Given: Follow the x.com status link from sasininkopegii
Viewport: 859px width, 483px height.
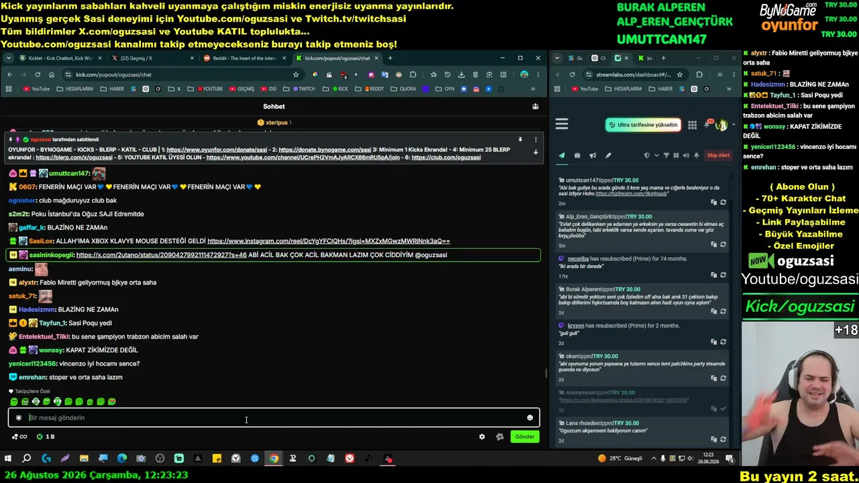Looking at the screenshot, I should [161, 255].
